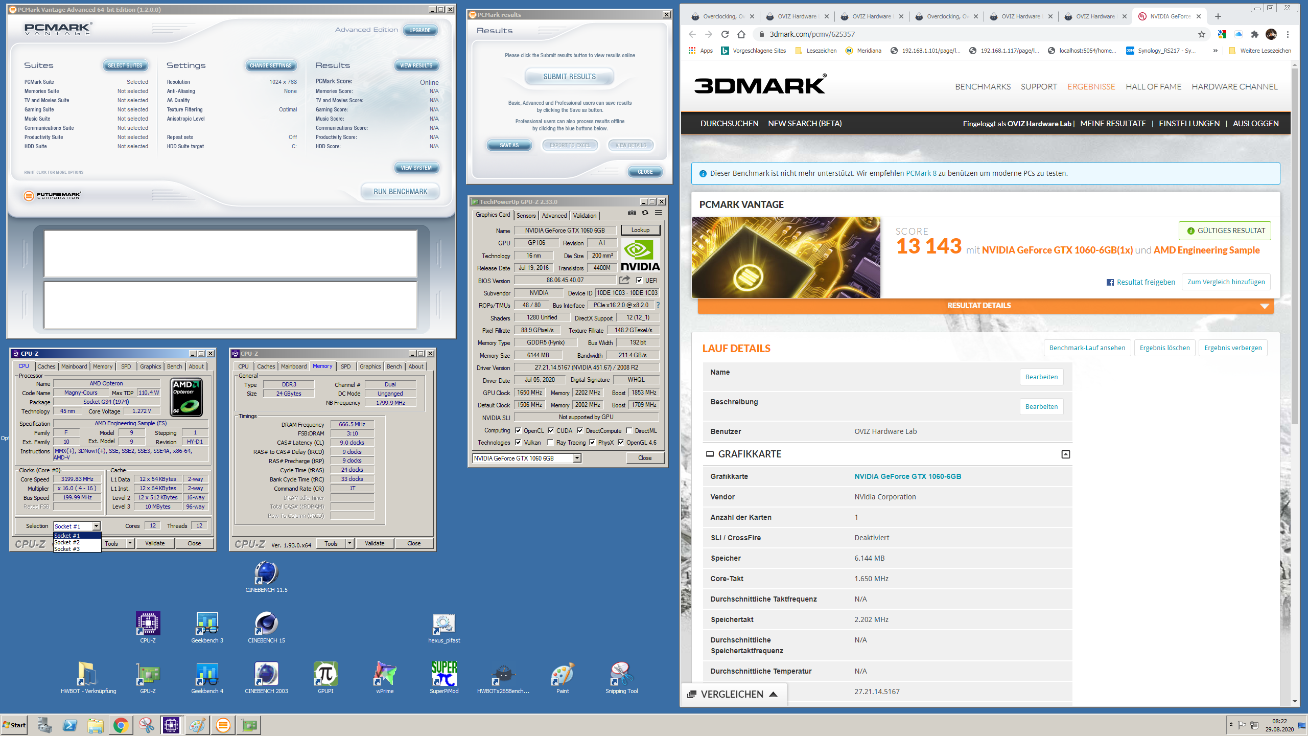Open the SPD tab in right CPU-Z window

coord(345,366)
